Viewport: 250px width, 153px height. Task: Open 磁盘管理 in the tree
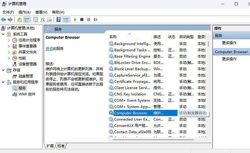pyautogui.click(x=26, y=76)
